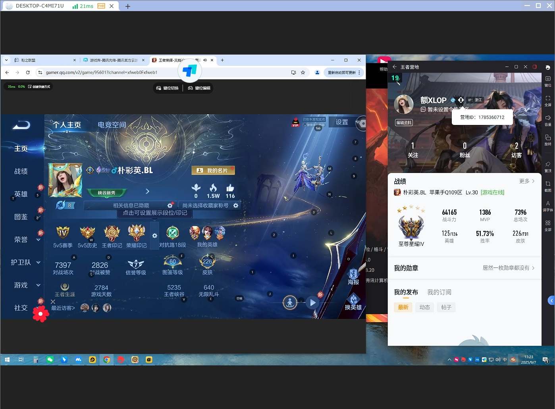555x409 pixels.
Task: Expand the 护卫队 sidebar menu
Action: coord(39,262)
